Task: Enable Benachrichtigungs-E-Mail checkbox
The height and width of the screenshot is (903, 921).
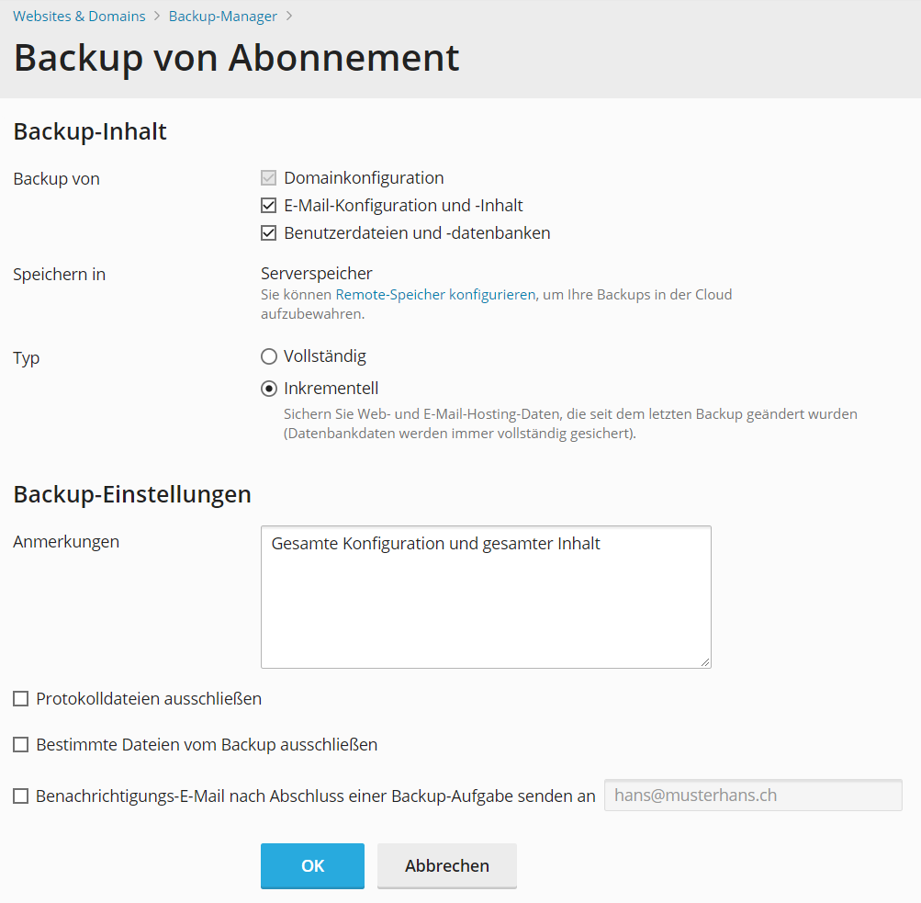Action: [x=21, y=796]
